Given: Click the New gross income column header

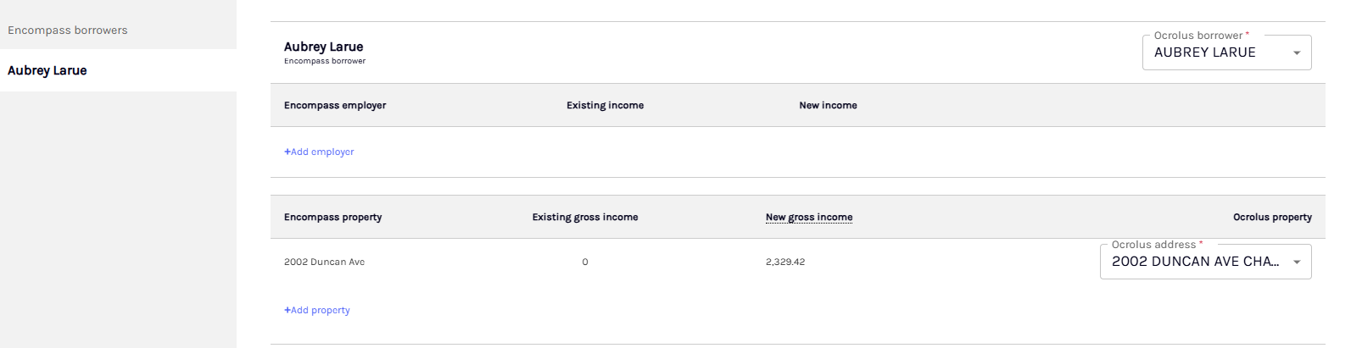Looking at the screenshot, I should 809,217.
